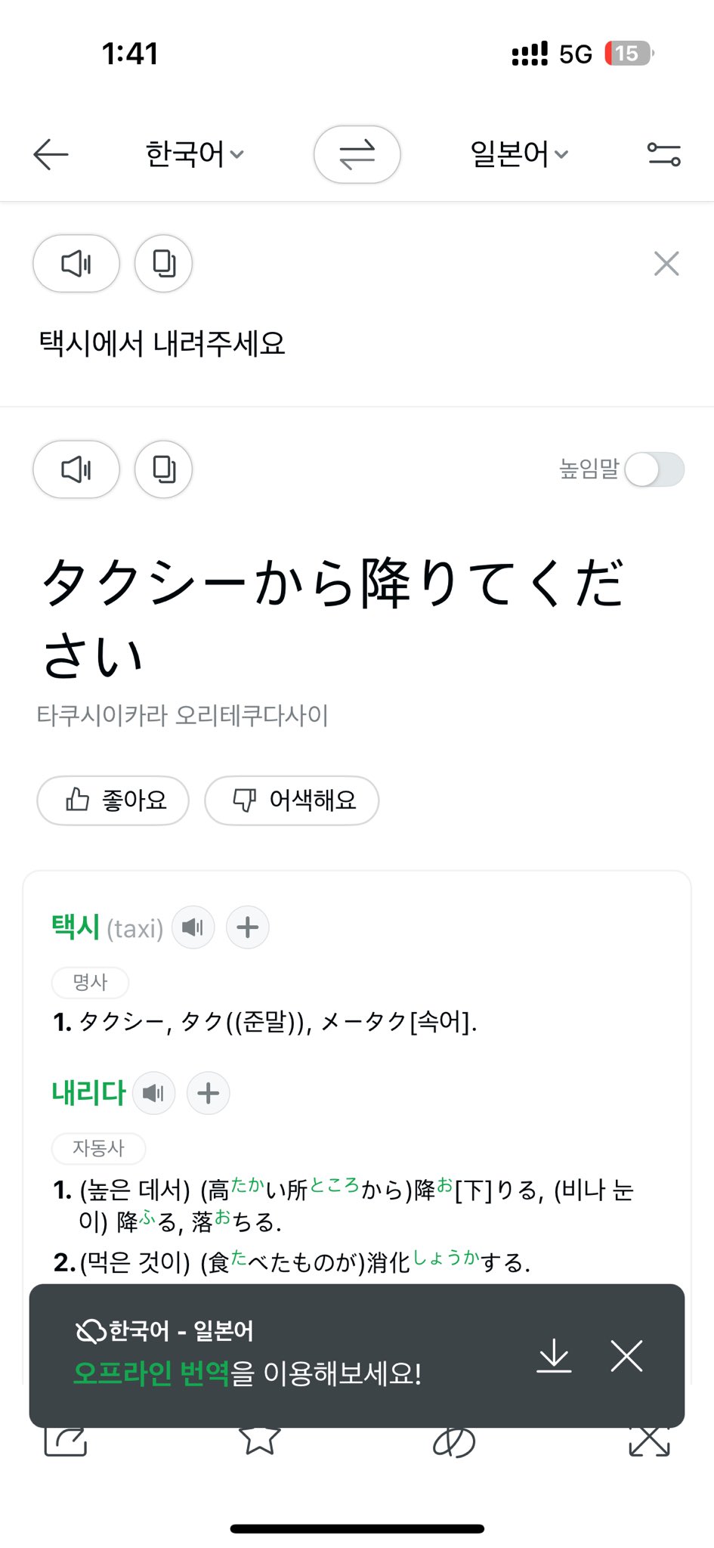Screen dimensions: 714x1548
Task: Play pronunciation of 내리다 entry
Action: pos(154,1093)
